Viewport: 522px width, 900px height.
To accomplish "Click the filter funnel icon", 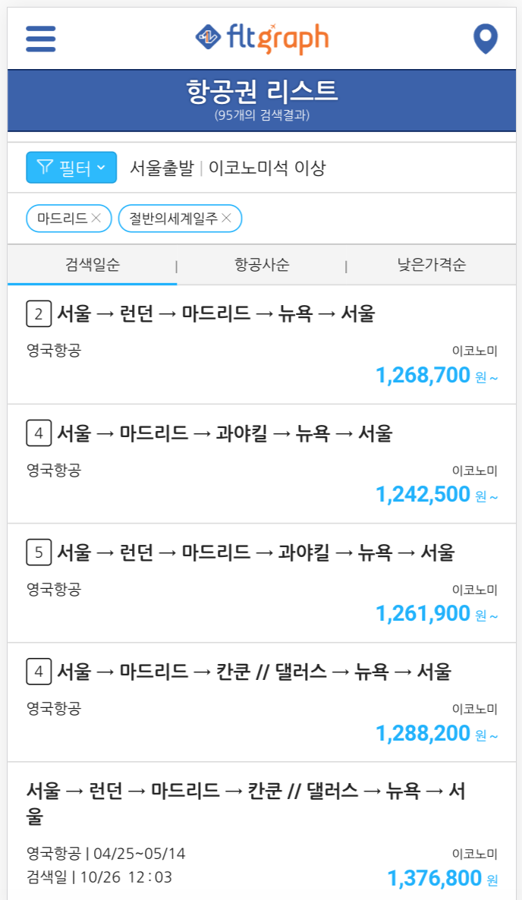I will [x=45, y=167].
